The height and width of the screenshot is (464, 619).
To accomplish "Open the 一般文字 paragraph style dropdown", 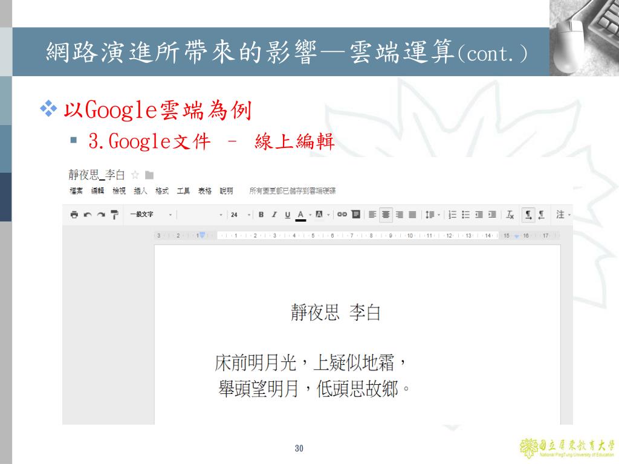I will click(x=151, y=214).
